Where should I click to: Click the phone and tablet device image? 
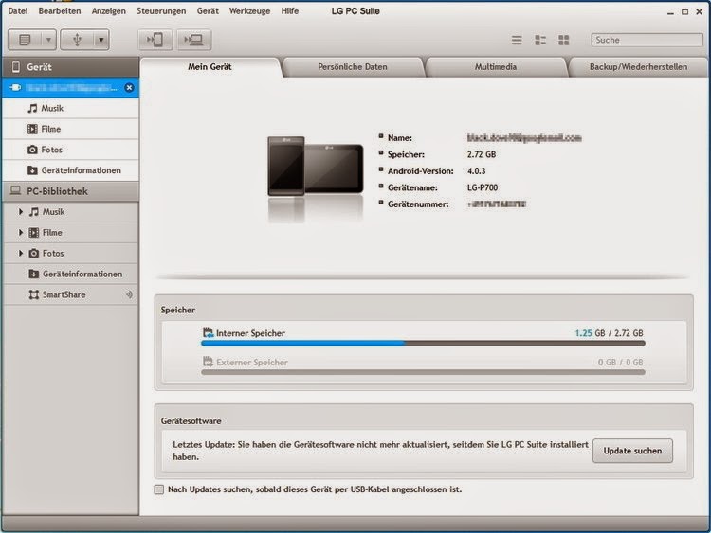pos(316,168)
